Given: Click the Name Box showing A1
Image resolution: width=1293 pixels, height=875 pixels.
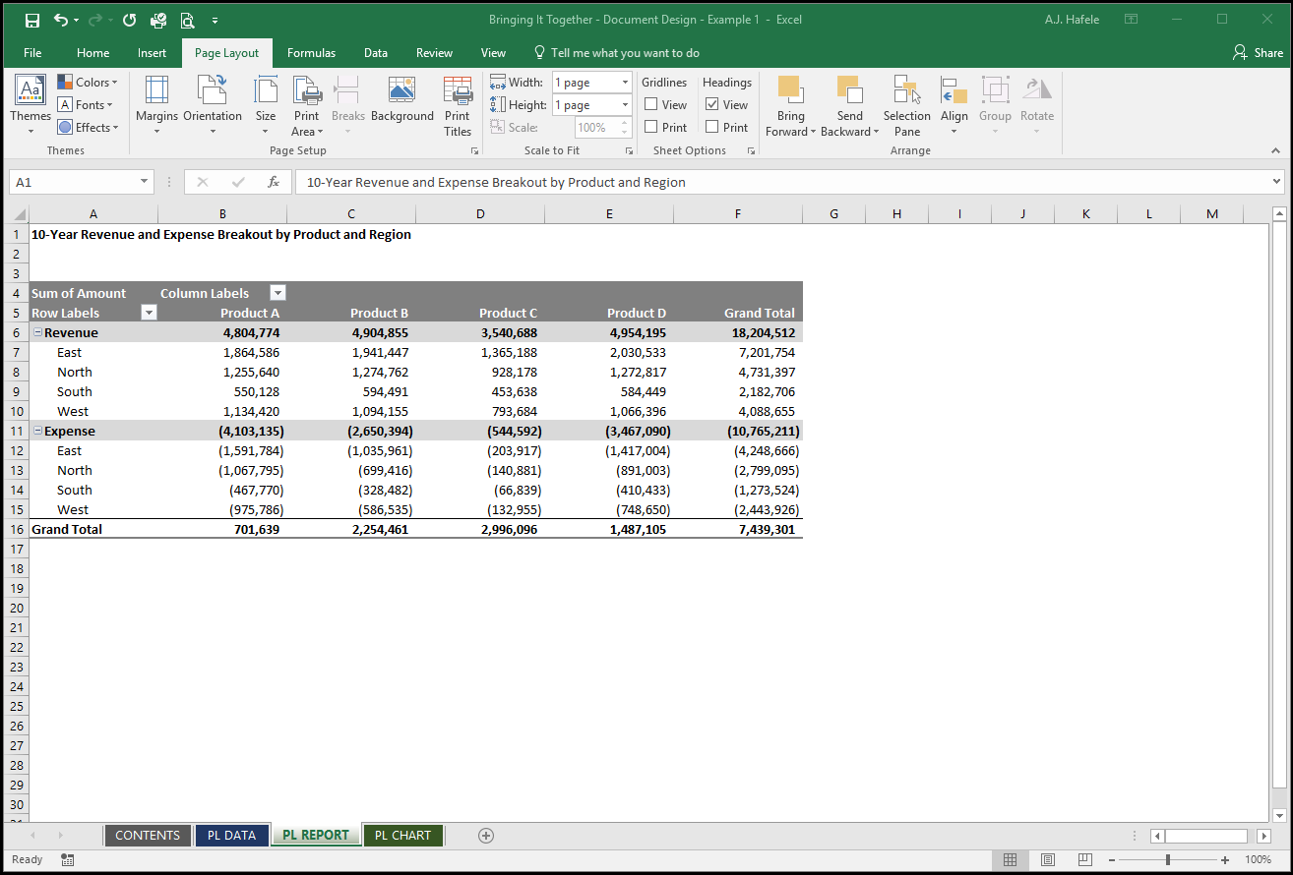Looking at the screenshot, I should click(73, 182).
